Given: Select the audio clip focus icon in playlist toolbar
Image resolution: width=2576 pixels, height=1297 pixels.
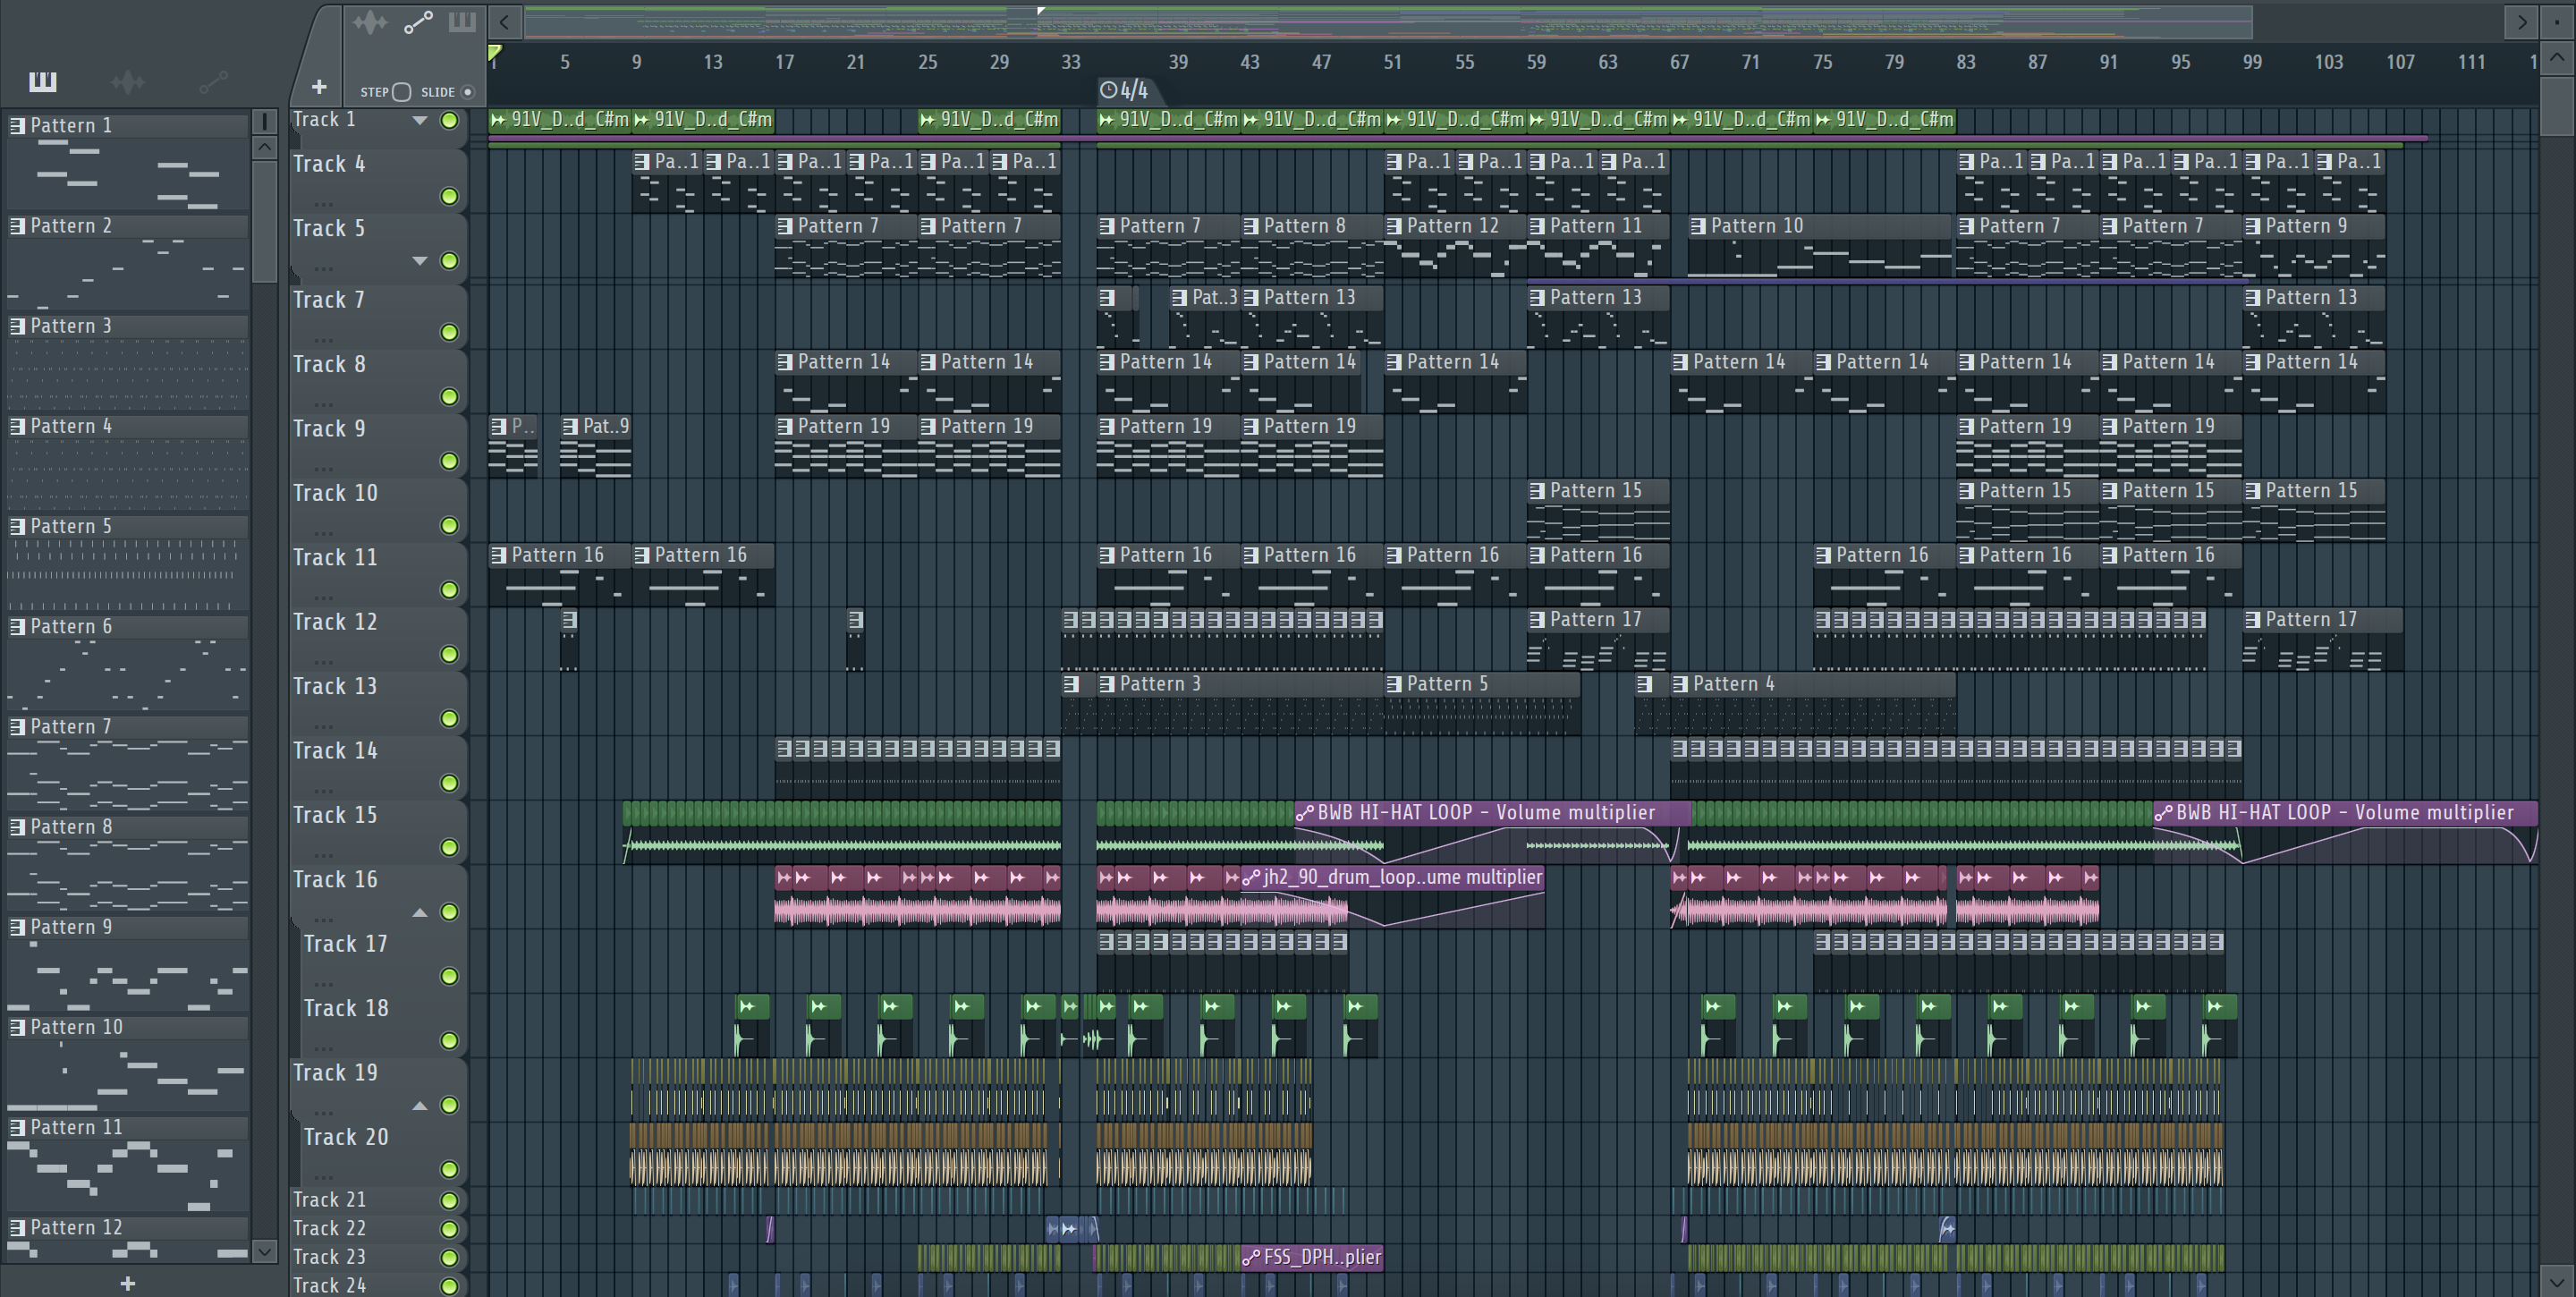Looking at the screenshot, I should pyautogui.click(x=370, y=22).
